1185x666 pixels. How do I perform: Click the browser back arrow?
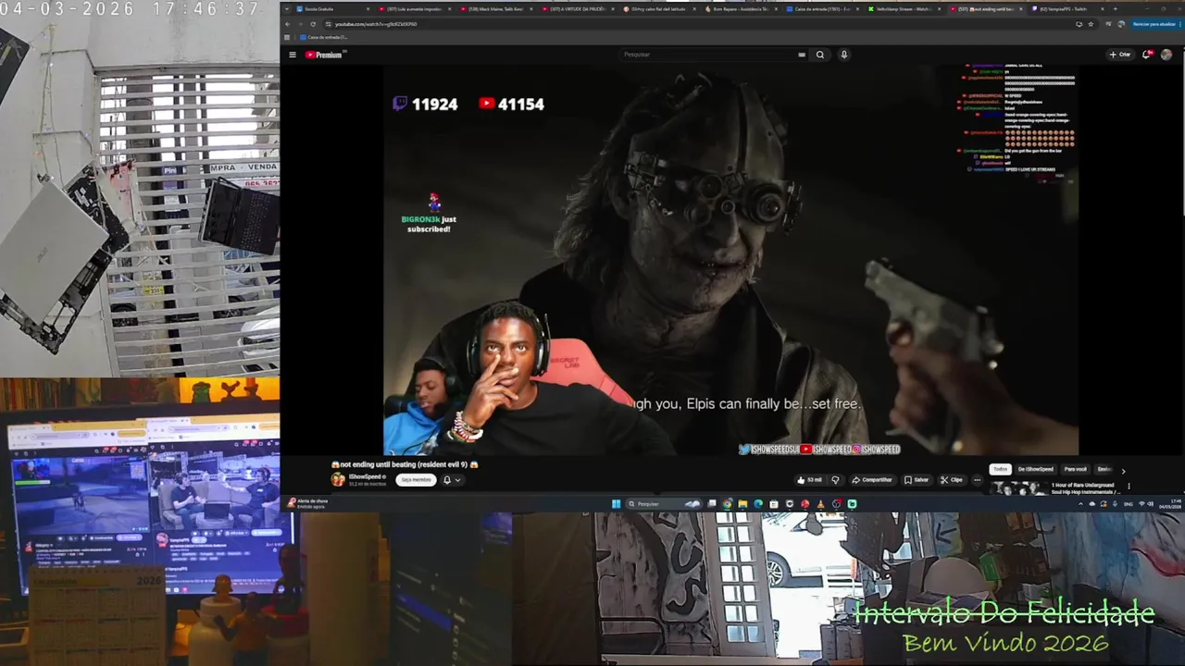tap(288, 24)
